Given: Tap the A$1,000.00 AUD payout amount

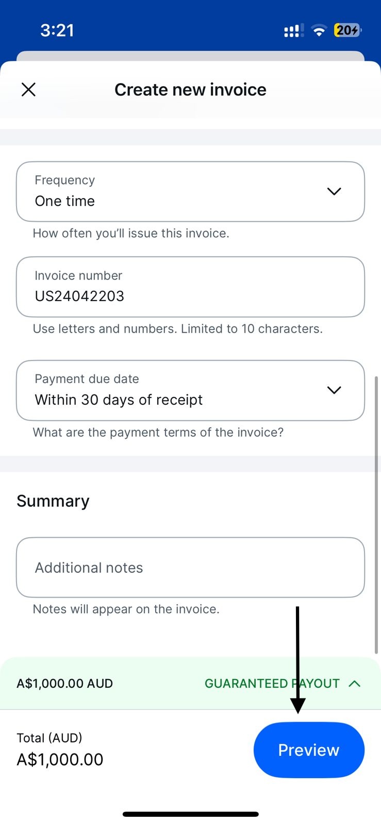Looking at the screenshot, I should (x=65, y=684).
